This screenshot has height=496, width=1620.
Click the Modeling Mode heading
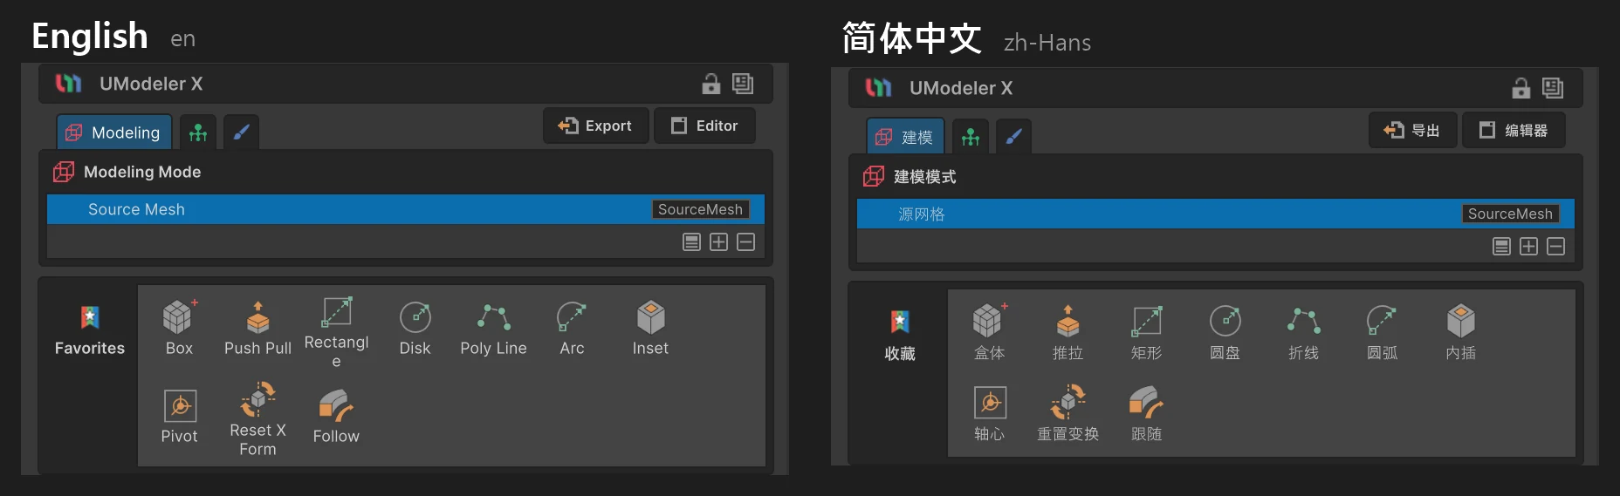142,172
